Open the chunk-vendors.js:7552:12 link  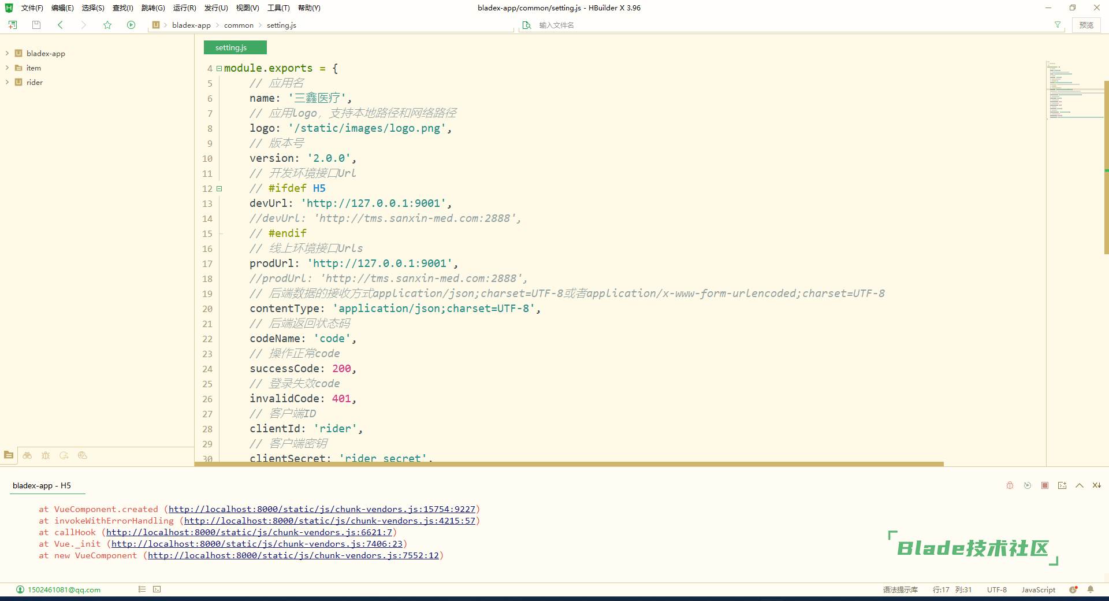[x=293, y=555]
